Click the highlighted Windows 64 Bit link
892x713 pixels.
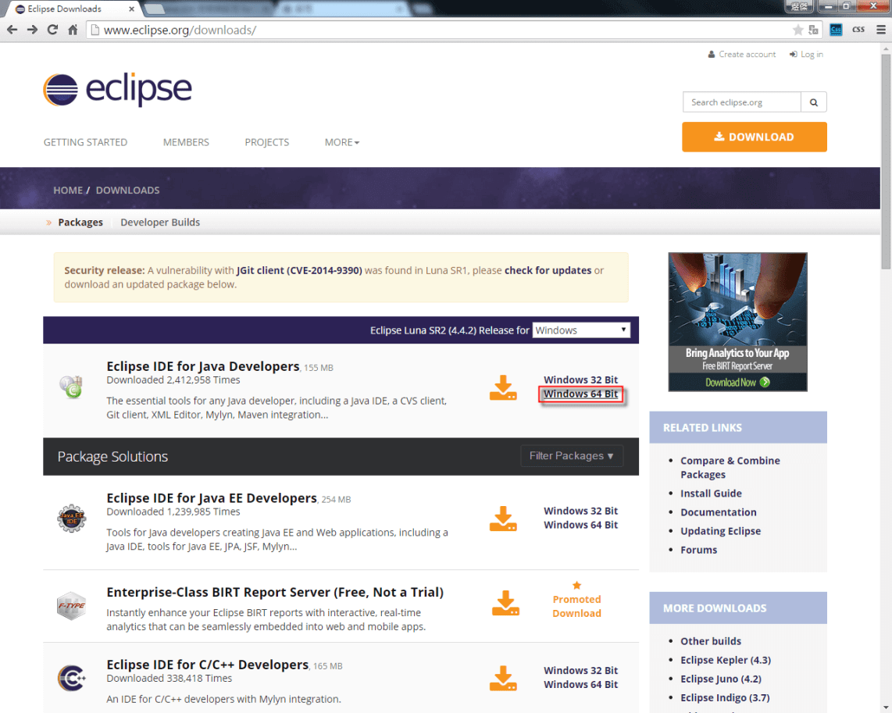(580, 394)
